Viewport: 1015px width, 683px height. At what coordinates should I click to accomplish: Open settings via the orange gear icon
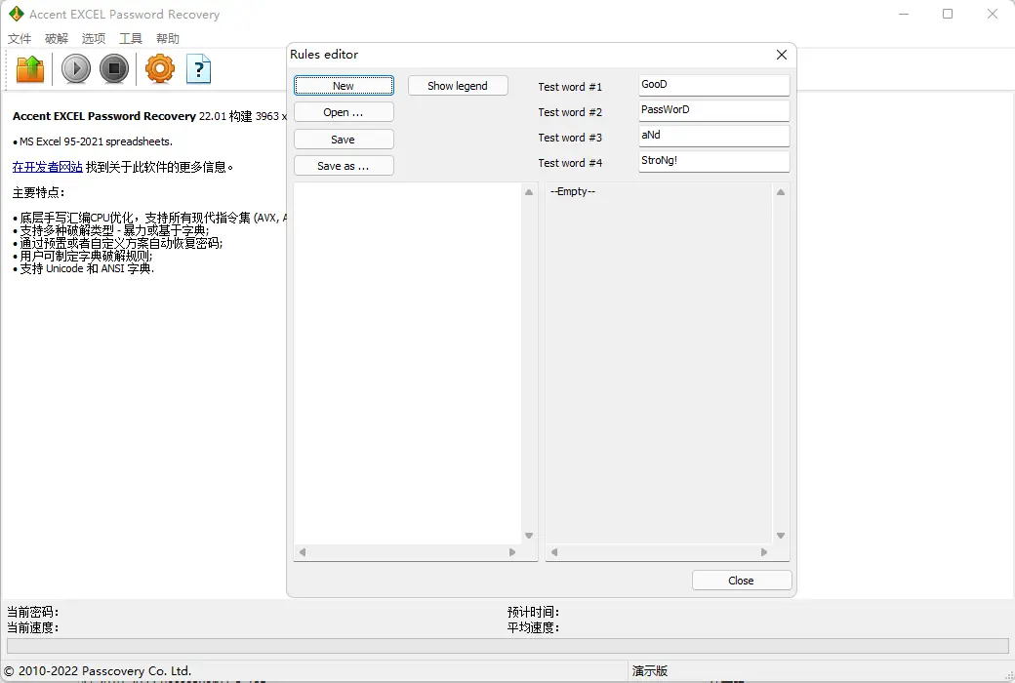point(160,68)
